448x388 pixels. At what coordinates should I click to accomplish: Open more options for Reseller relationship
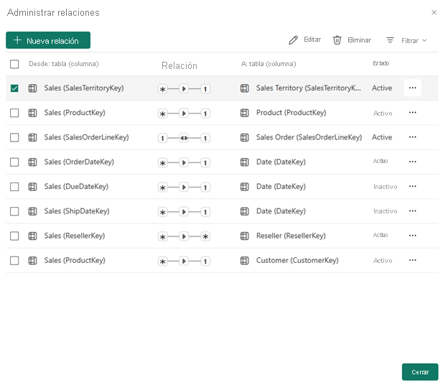(412, 236)
